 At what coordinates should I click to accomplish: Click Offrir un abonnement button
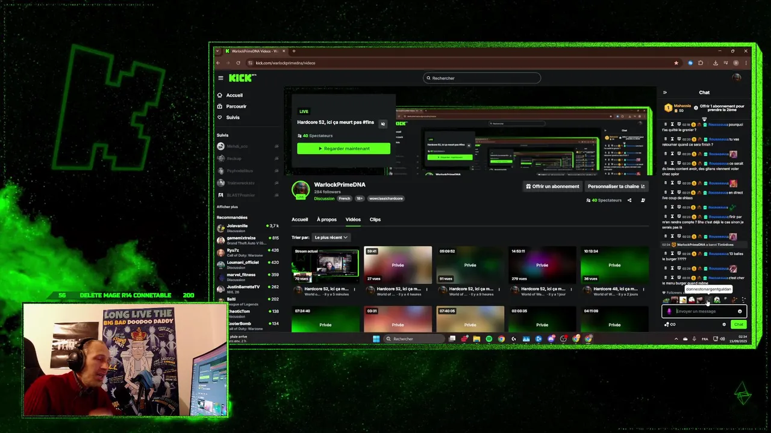(x=552, y=186)
